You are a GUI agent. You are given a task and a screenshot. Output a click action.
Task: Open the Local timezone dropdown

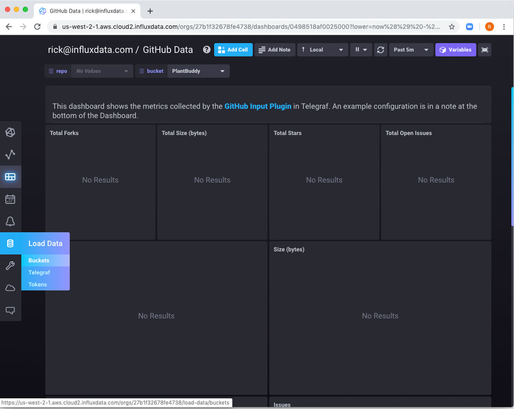(x=322, y=50)
